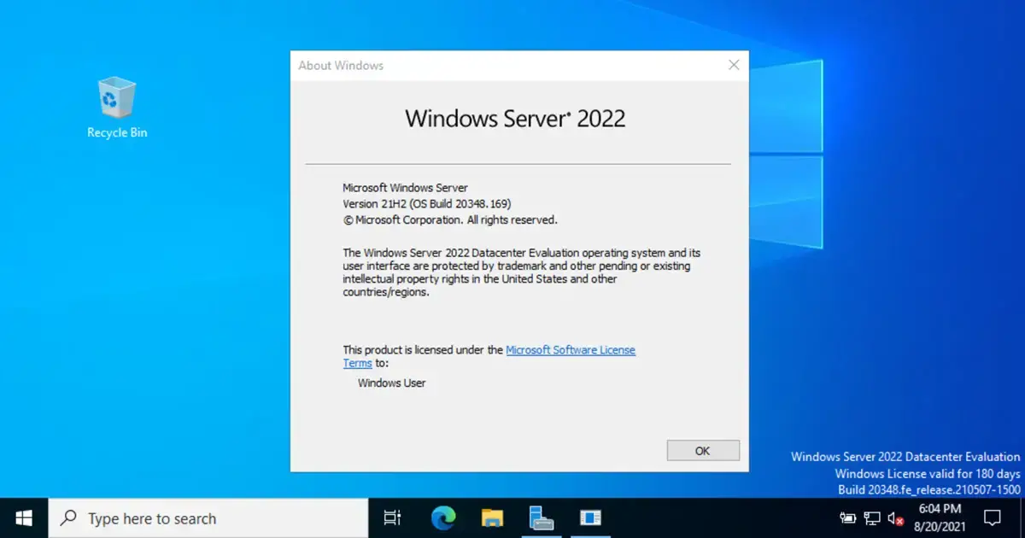Open the Action Center notification icon
This screenshot has width=1025, height=538.
pyautogui.click(x=993, y=518)
